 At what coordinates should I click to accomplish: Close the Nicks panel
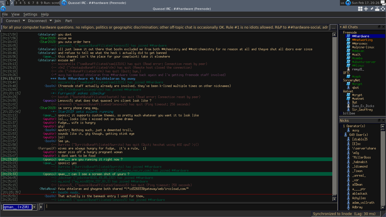383,120
